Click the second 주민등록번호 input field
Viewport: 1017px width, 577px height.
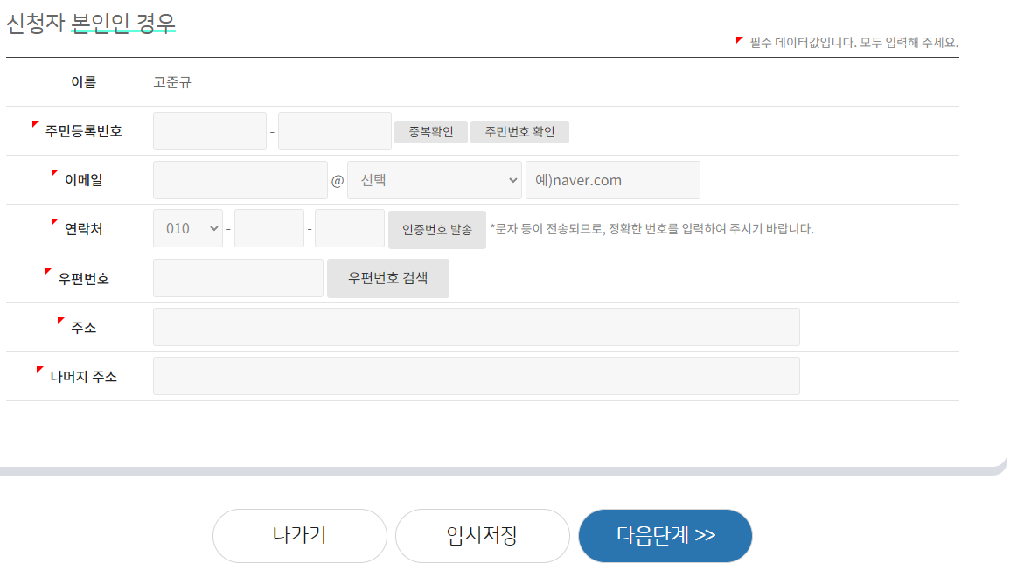pos(335,131)
